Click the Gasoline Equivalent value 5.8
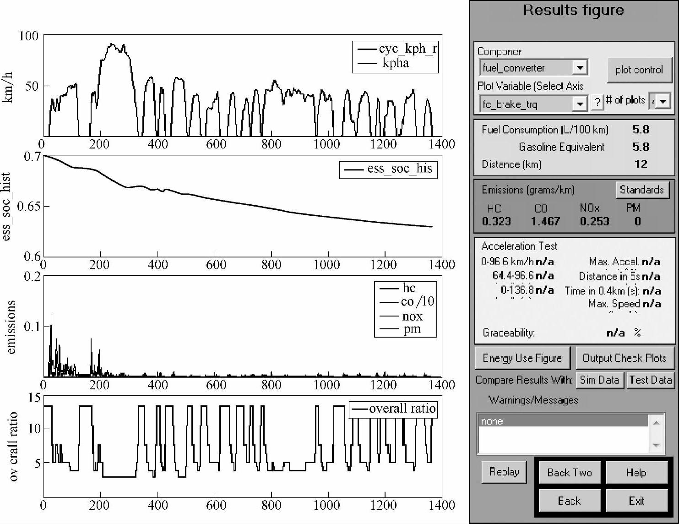Viewport: 679px width, 524px height. pos(641,147)
